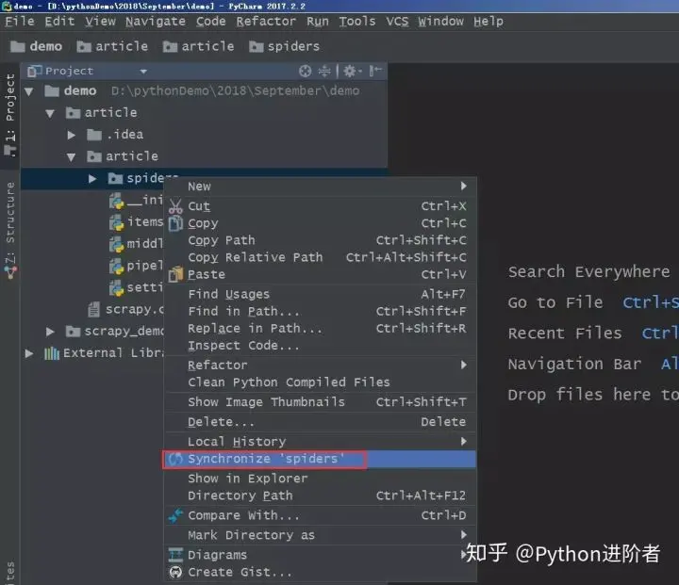Expand External Libraries node
The width and height of the screenshot is (679, 585).
point(29,353)
